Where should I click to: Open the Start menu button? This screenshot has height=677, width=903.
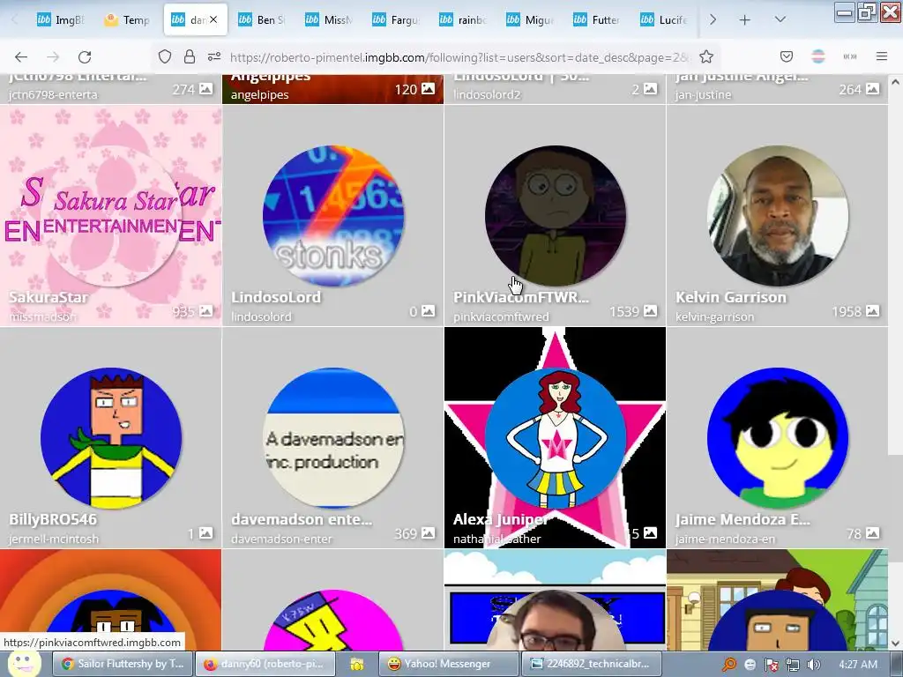24,664
